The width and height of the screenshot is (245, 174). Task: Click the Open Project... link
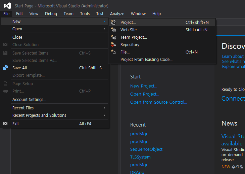tap(145, 94)
